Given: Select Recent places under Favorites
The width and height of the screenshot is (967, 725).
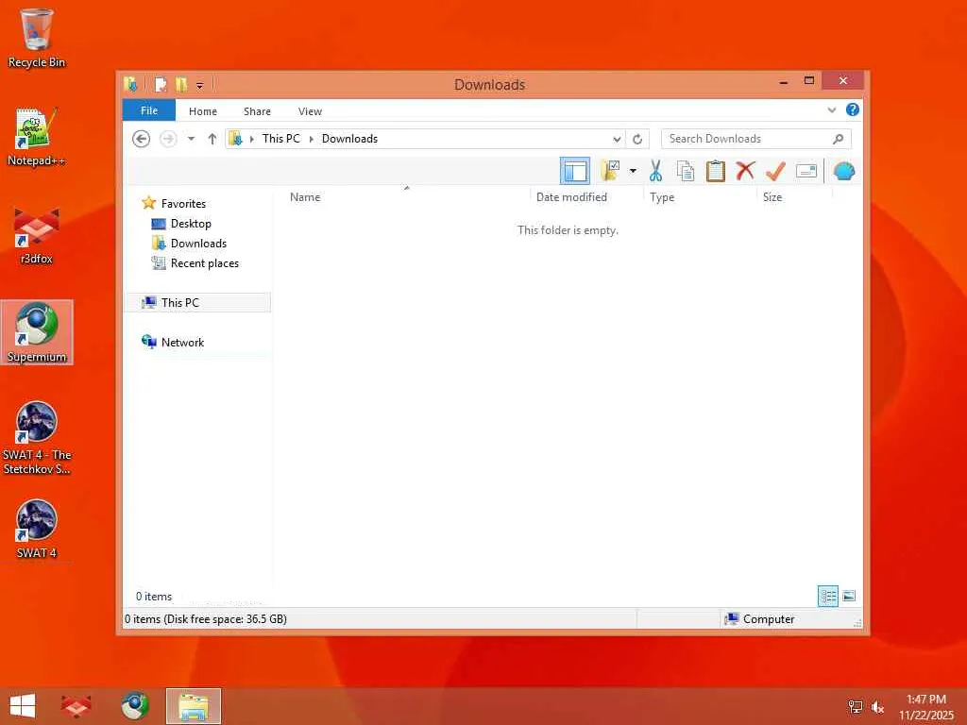Looking at the screenshot, I should [205, 263].
